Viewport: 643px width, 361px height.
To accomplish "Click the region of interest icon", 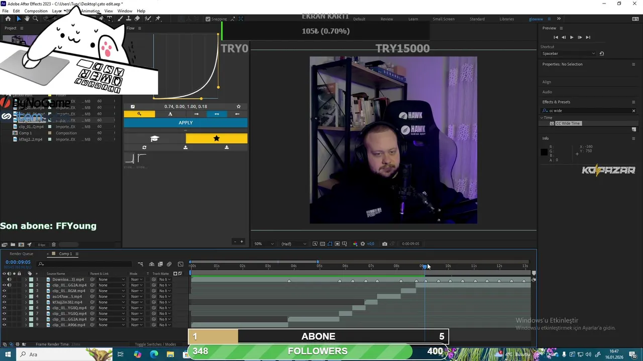I will click(x=338, y=244).
